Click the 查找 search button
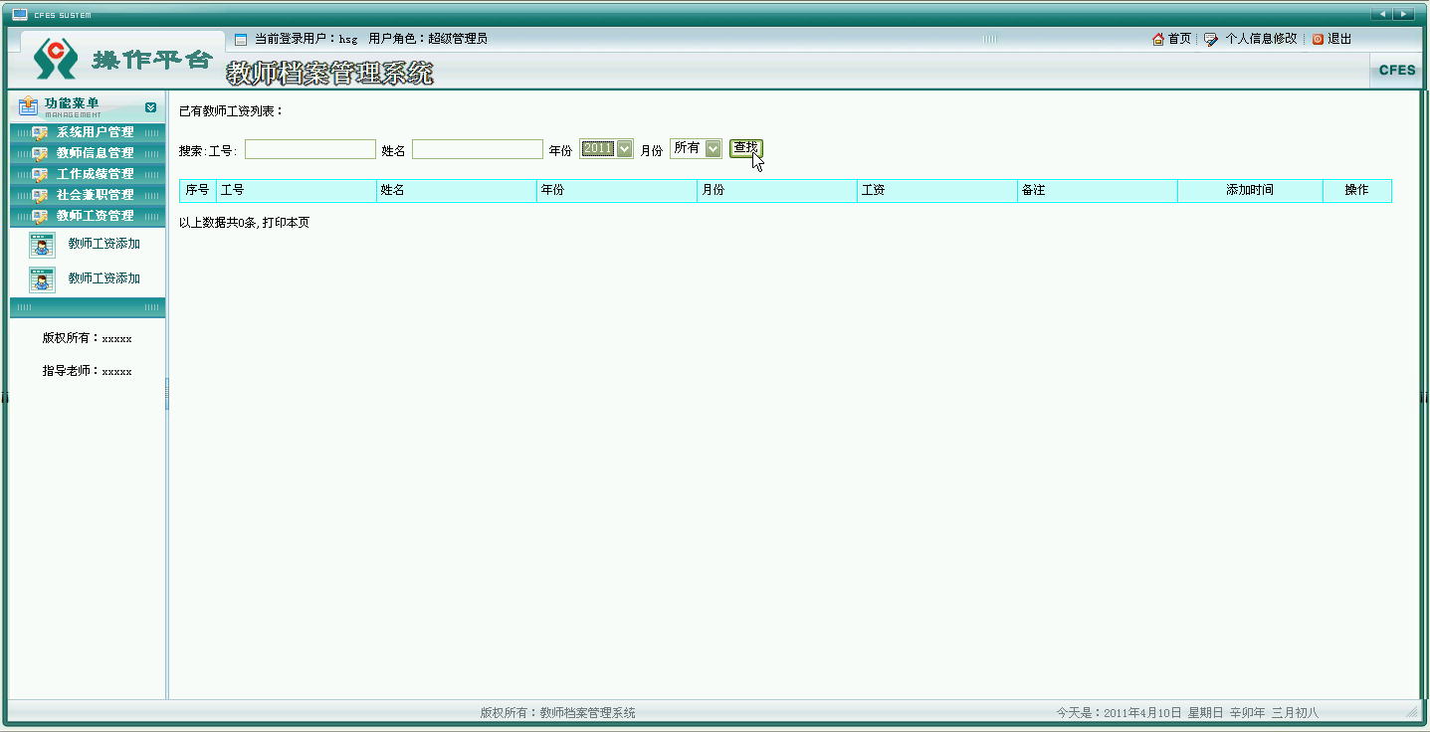Image resolution: width=1430 pixels, height=732 pixels. click(x=745, y=148)
